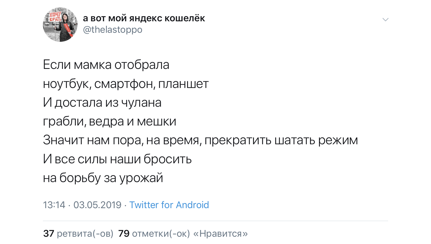431x244 pixels.
Task: Open the Twitter for Android link
Action: pyautogui.click(x=169, y=205)
